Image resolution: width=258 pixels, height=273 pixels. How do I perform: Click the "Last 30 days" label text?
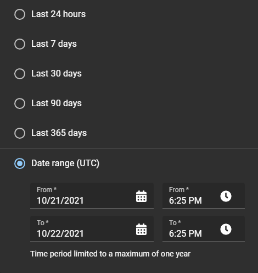coord(57,74)
